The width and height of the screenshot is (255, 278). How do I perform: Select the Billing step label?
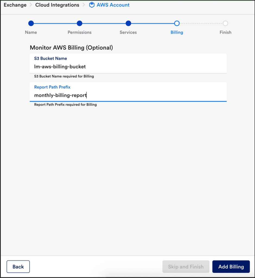[x=177, y=32]
